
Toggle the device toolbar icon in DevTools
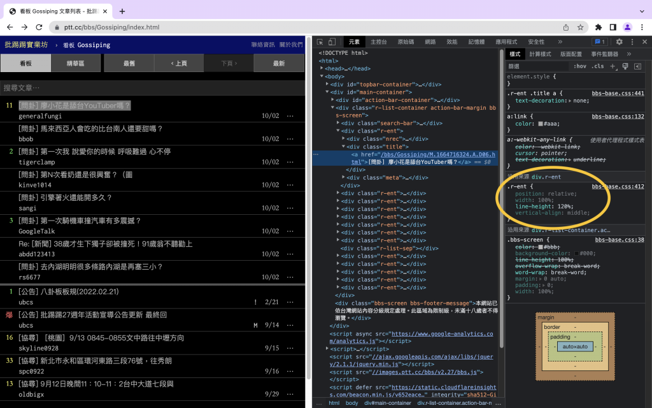332,41
